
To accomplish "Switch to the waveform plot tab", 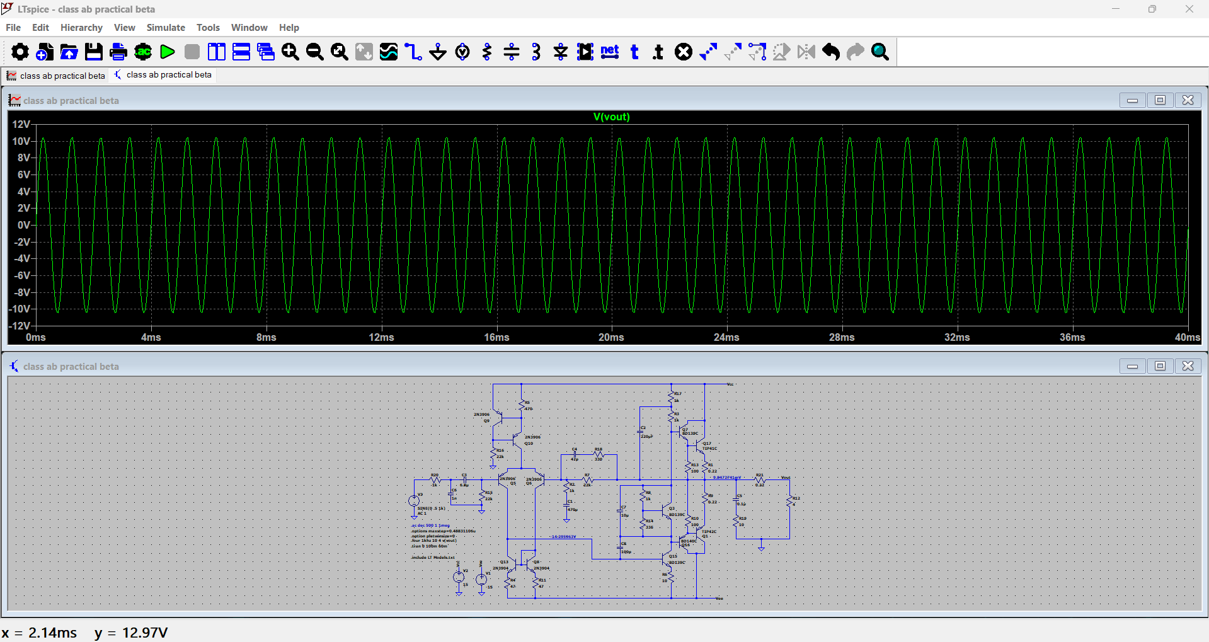I will (x=55, y=76).
